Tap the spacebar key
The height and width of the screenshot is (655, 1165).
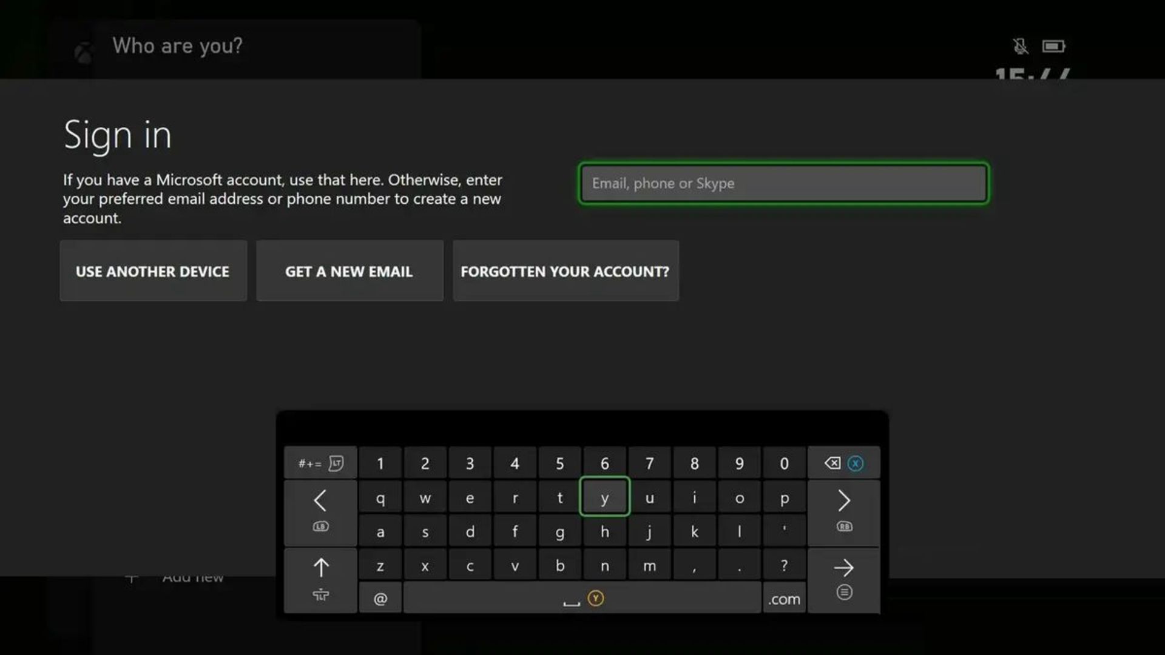point(582,599)
